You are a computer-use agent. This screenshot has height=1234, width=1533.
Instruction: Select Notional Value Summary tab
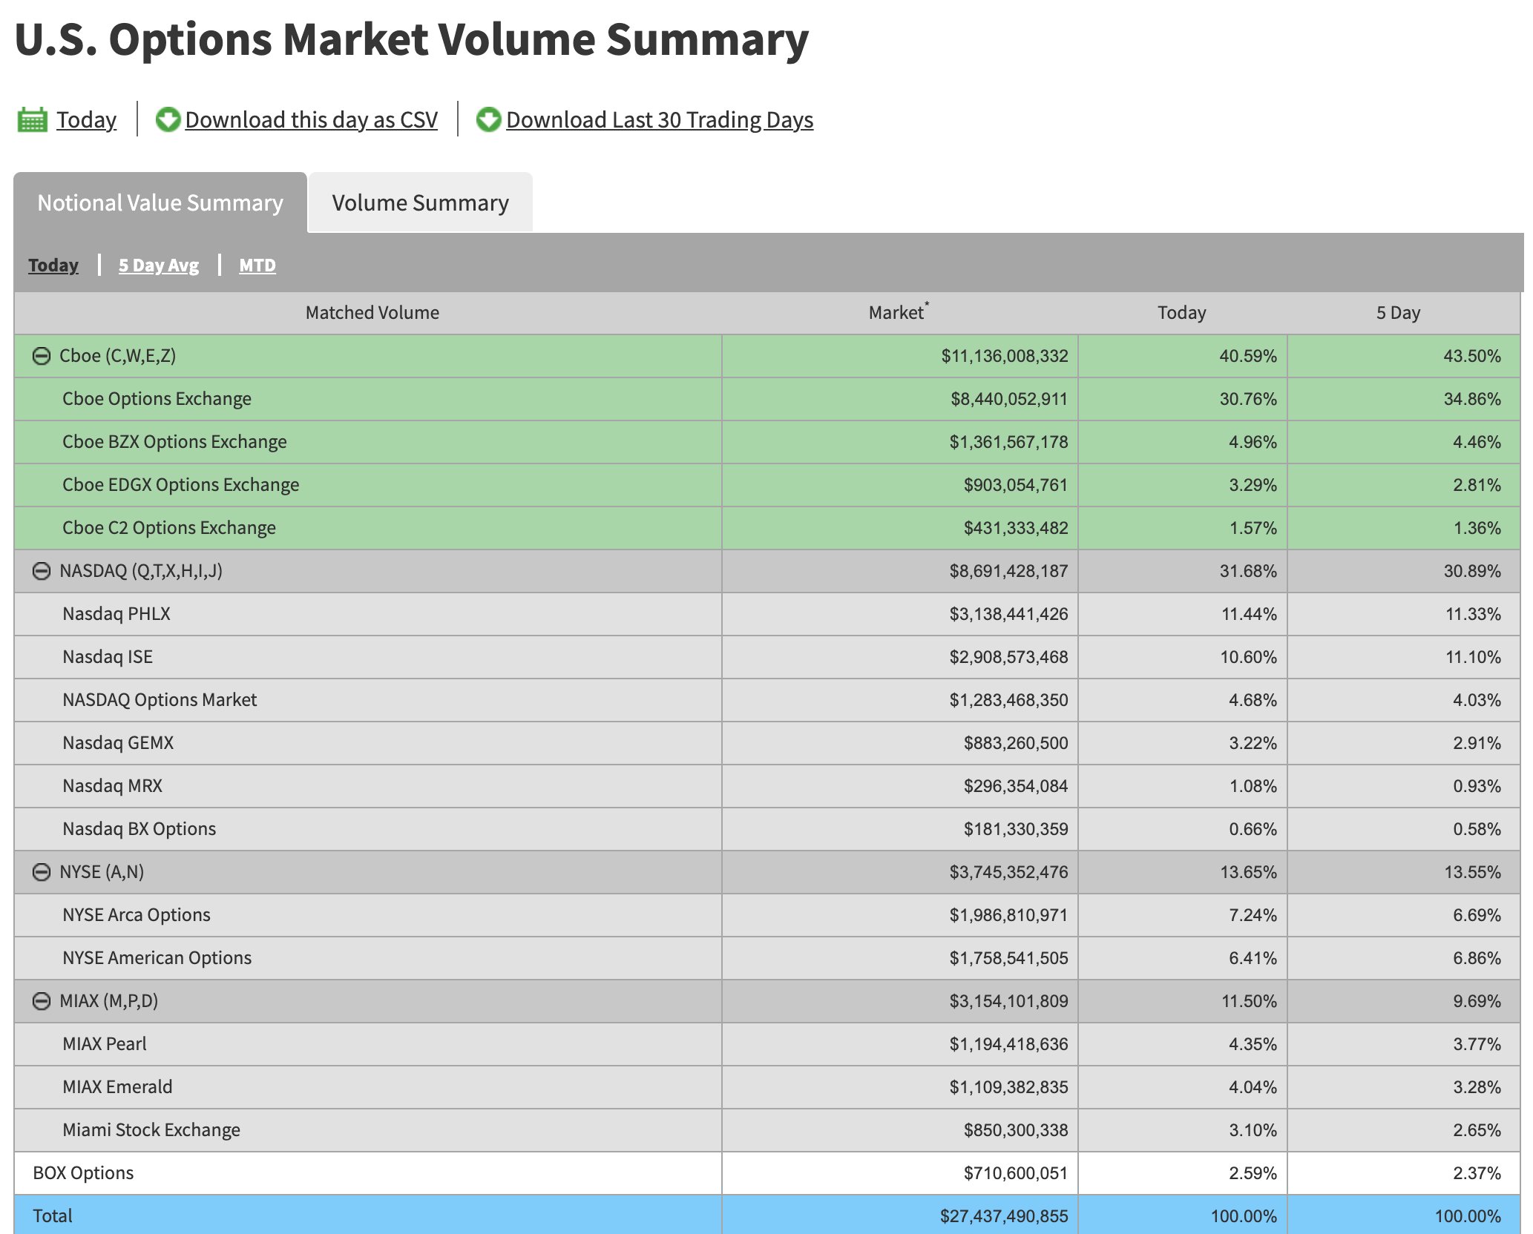(160, 203)
